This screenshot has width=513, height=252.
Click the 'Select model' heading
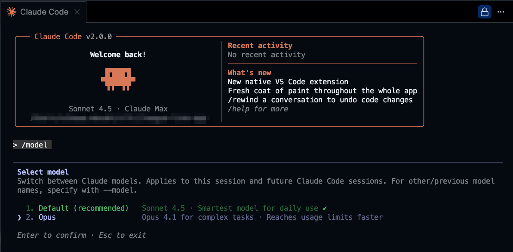tap(43, 172)
